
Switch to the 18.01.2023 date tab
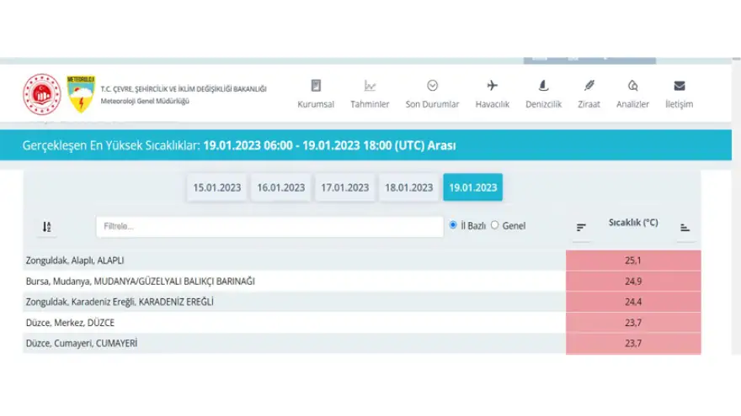(x=408, y=187)
